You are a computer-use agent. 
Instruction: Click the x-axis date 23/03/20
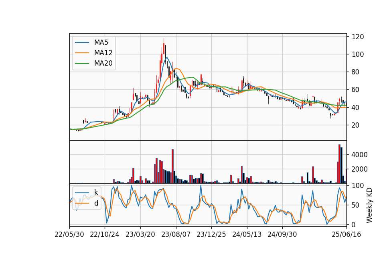(x=140, y=234)
